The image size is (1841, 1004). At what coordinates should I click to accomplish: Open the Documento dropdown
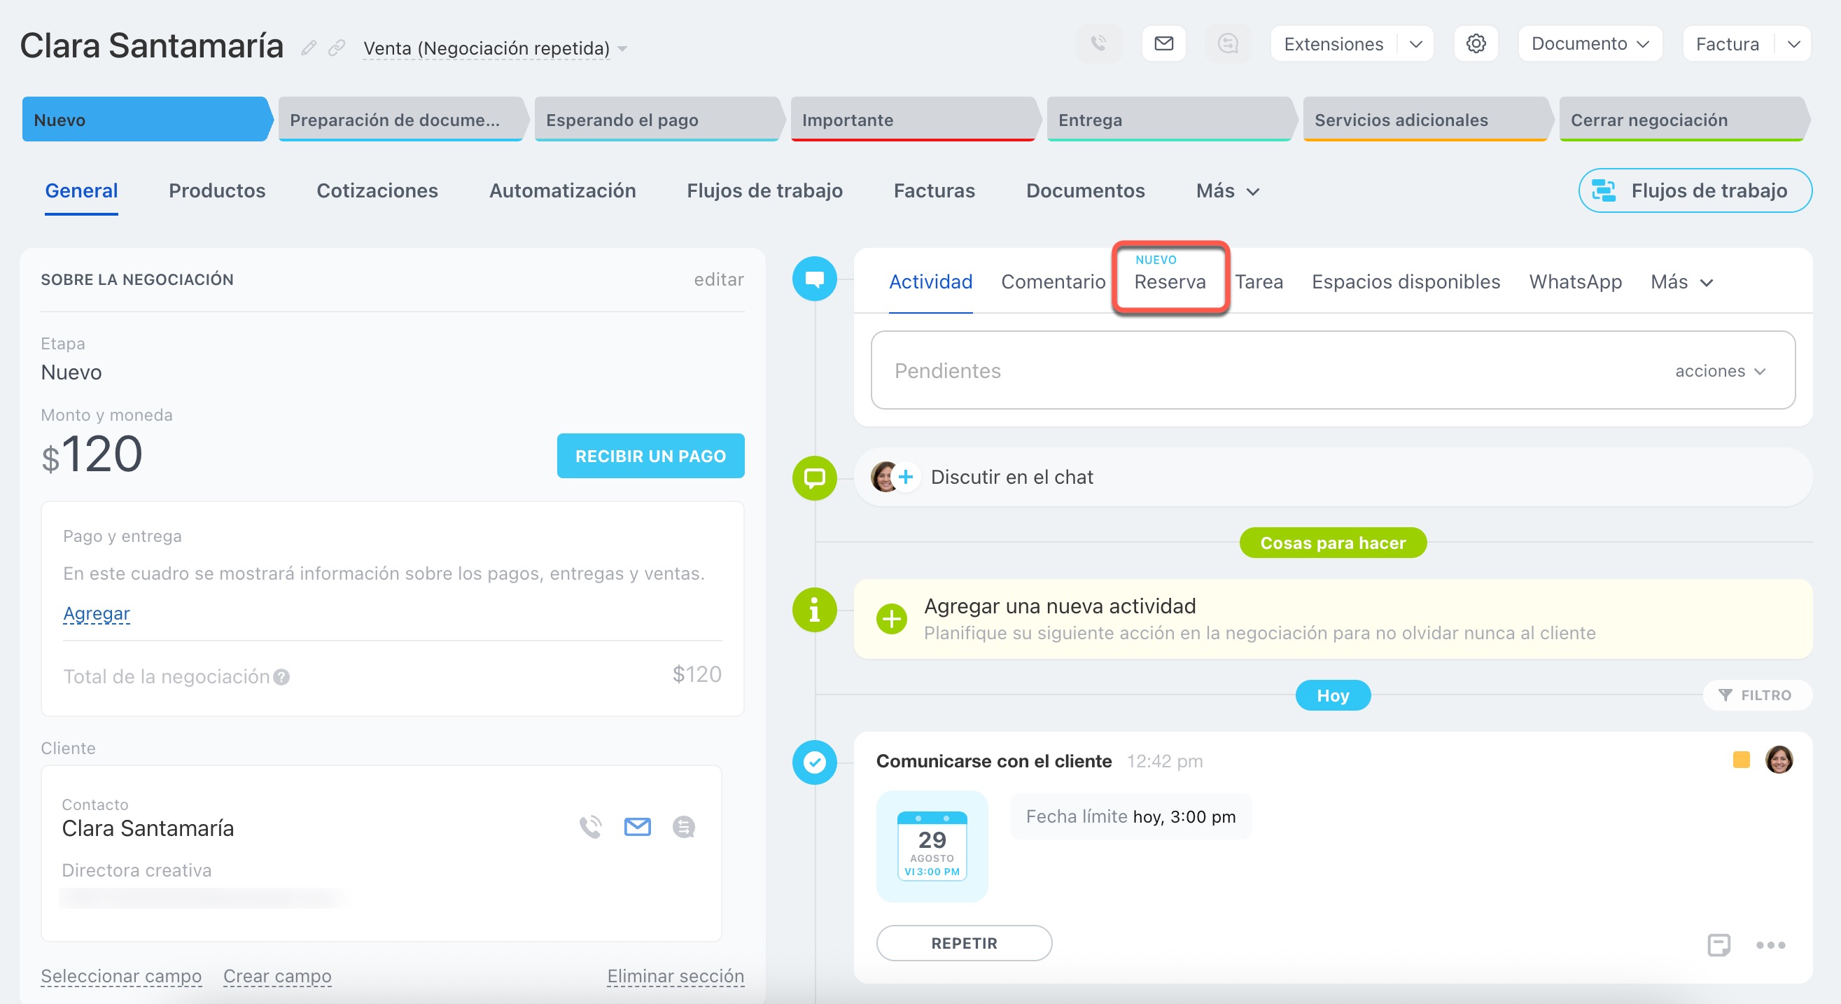tap(1590, 43)
